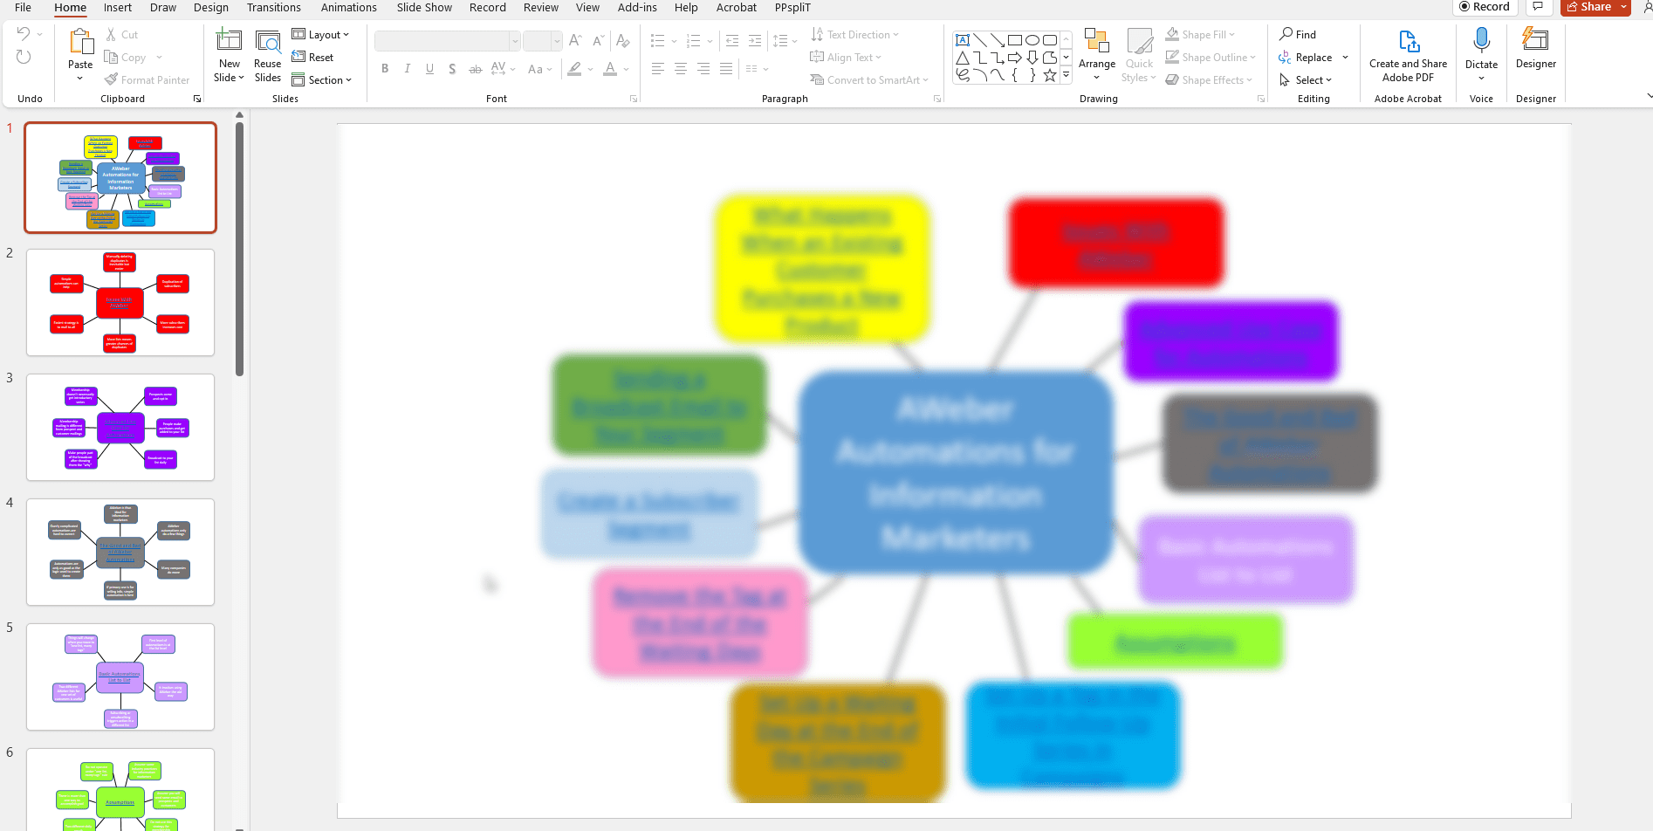Open Shape Fill dropdown
Viewport: 1653px width, 831px height.
coord(1201,35)
